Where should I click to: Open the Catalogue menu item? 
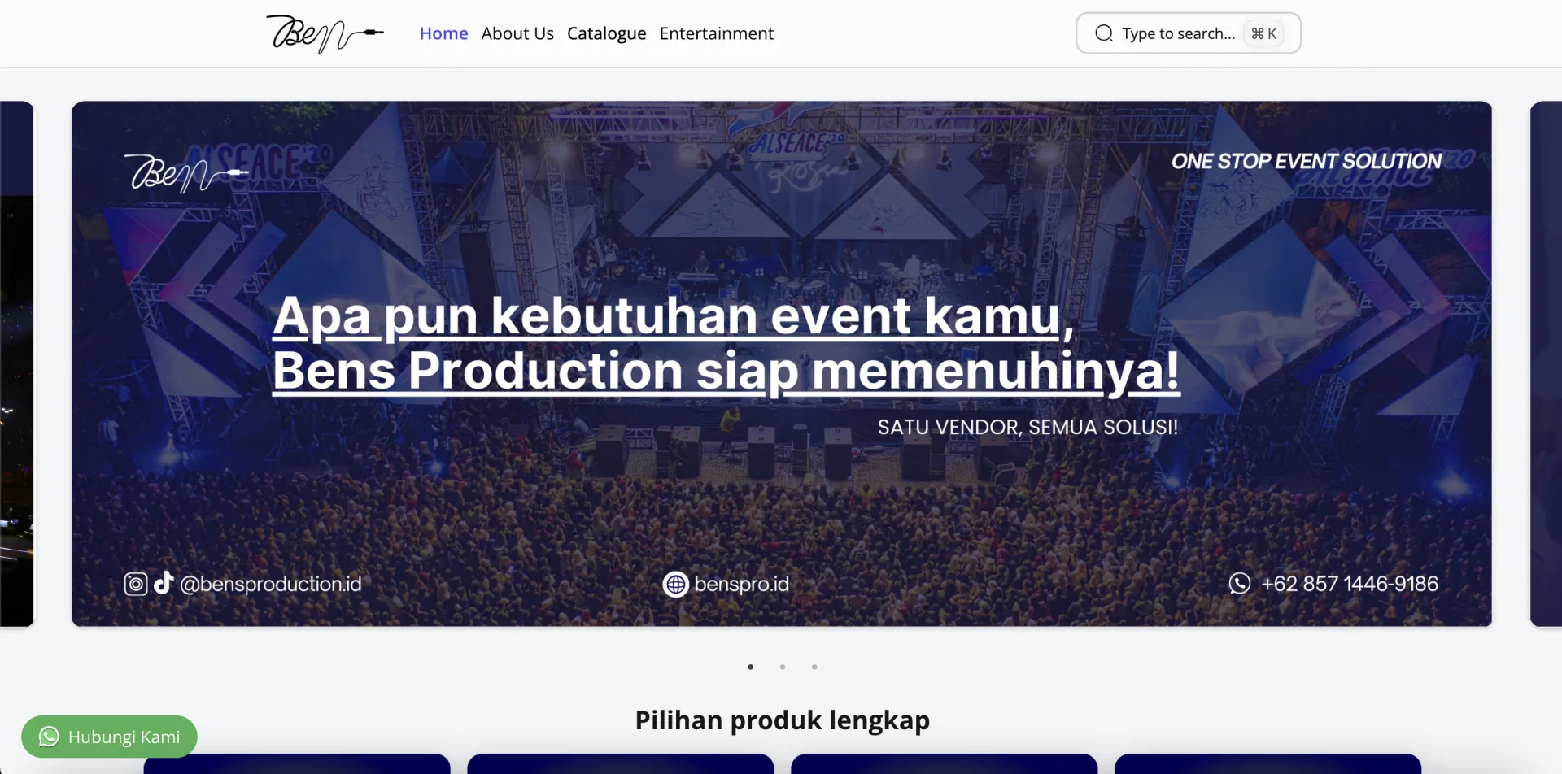coord(606,33)
